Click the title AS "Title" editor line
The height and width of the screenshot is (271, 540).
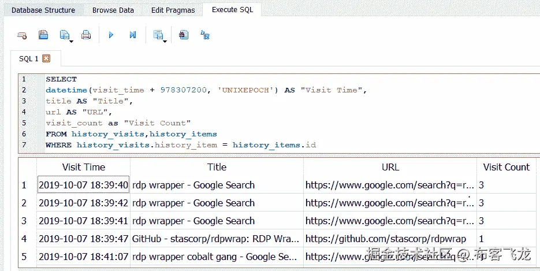(89, 101)
